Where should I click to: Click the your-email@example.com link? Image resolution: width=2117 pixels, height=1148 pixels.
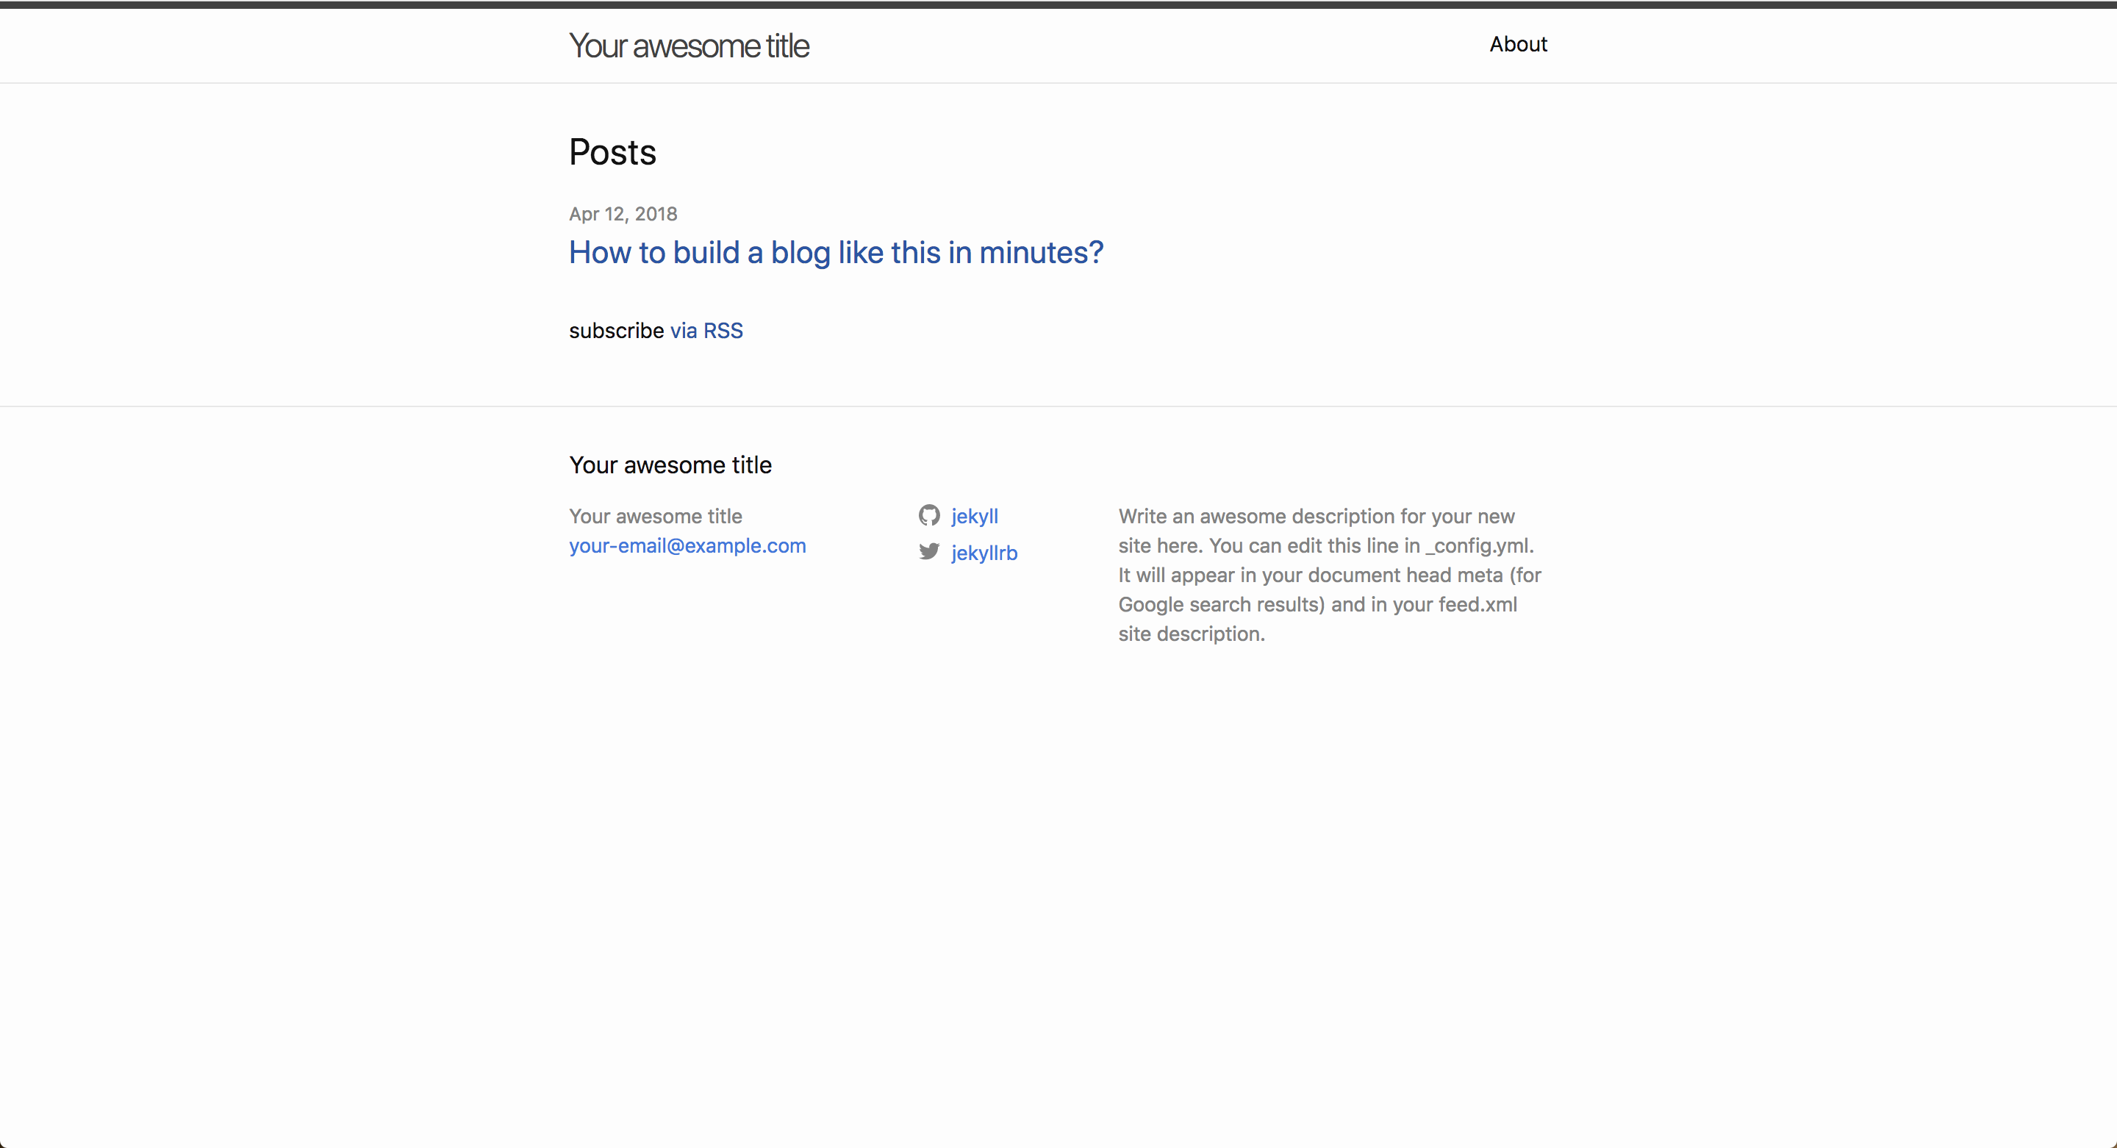687,545
